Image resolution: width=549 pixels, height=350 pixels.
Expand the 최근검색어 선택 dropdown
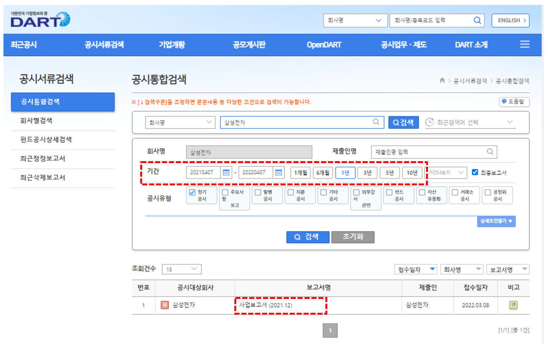[470, 122]
